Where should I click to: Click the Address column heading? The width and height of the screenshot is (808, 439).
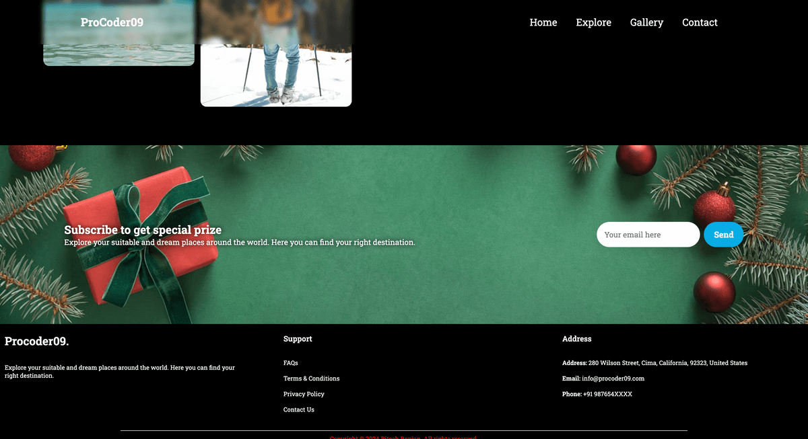click(576, 339)
